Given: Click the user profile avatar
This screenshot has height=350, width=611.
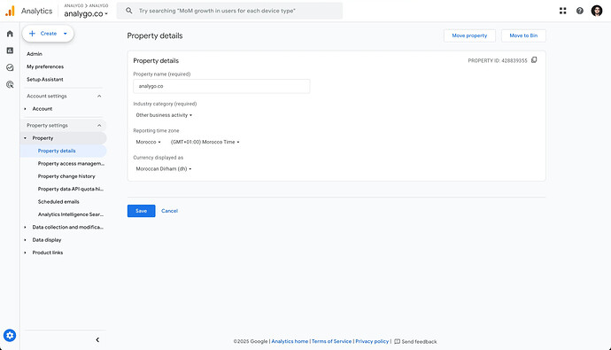Looking at the screenshot, I should [597, 11].
